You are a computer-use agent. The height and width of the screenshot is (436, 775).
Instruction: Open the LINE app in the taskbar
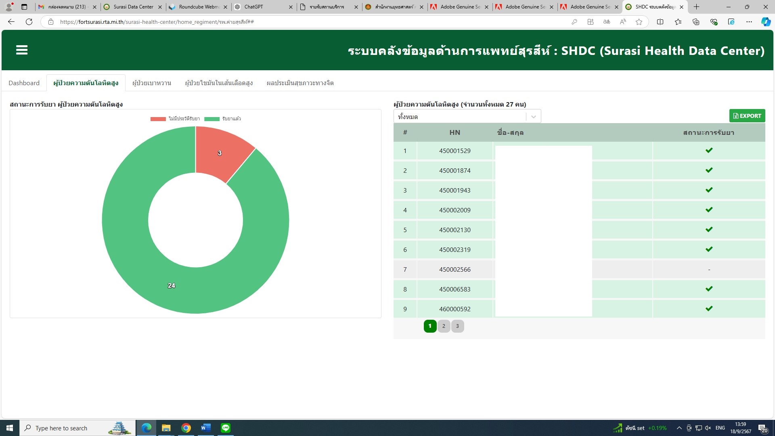coord(226,428)
